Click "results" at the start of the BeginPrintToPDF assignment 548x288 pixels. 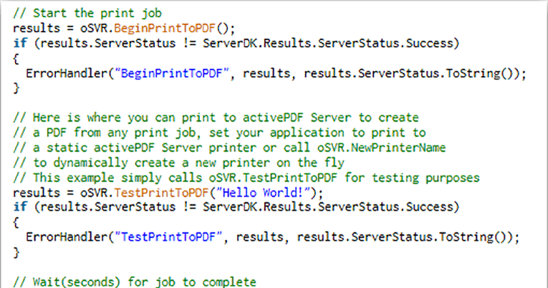pyautogui.click(x=37, y=28)
